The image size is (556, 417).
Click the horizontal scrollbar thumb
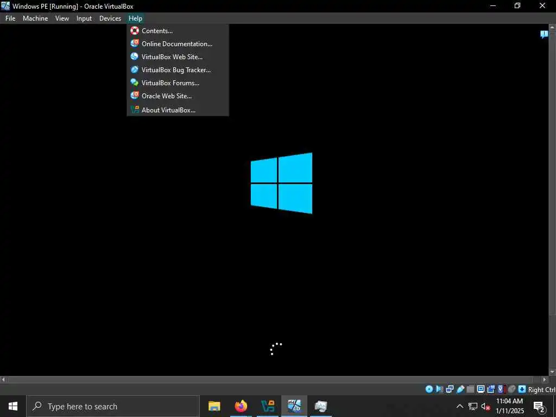(x=270, y=380)
